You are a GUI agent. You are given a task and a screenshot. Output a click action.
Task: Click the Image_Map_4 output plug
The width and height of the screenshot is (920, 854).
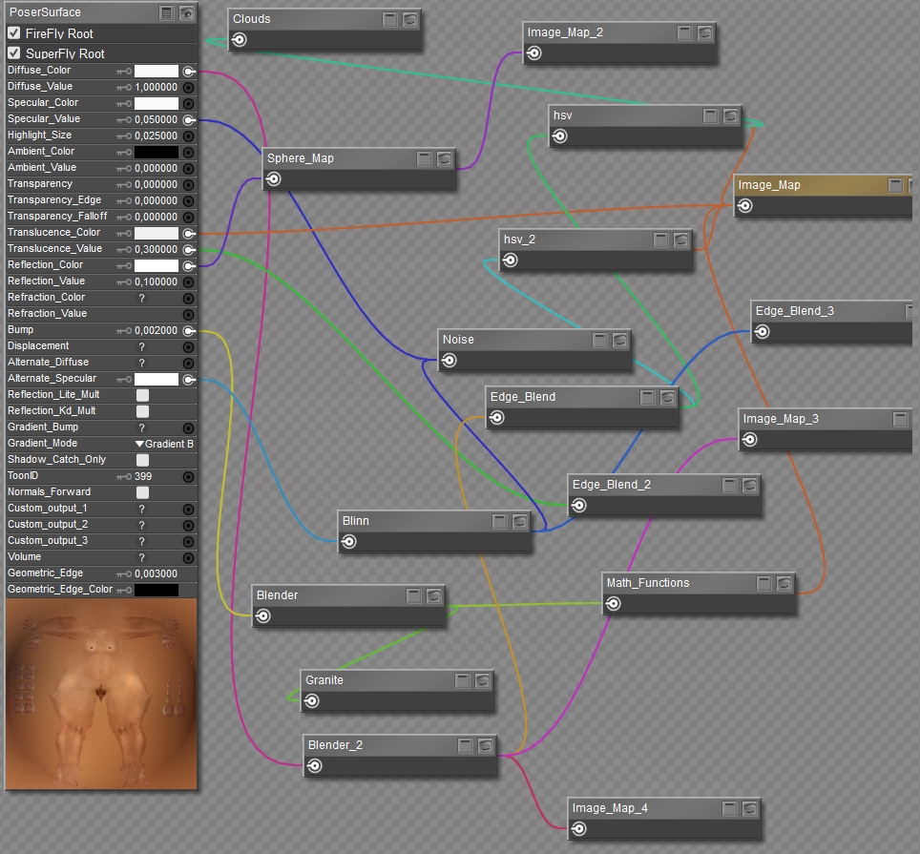coord(578,829)
